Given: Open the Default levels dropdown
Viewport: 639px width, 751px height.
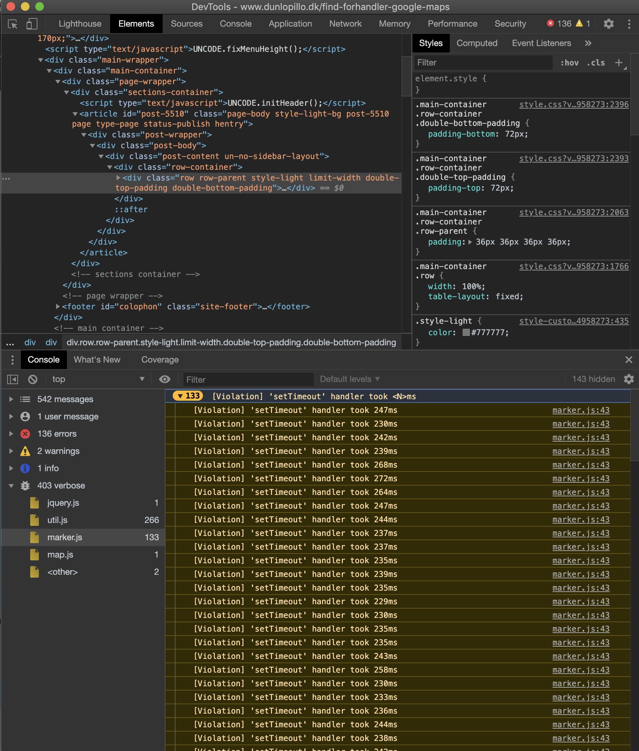Looking at the screenshot, I should (350, 379).
